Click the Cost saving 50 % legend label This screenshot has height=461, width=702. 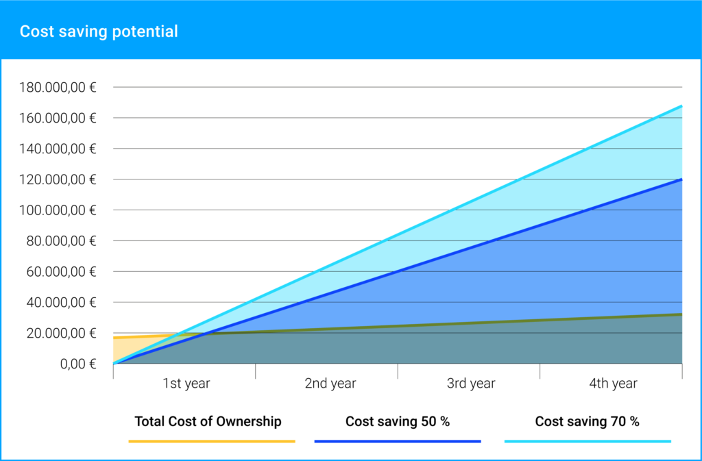pos(398,421)
